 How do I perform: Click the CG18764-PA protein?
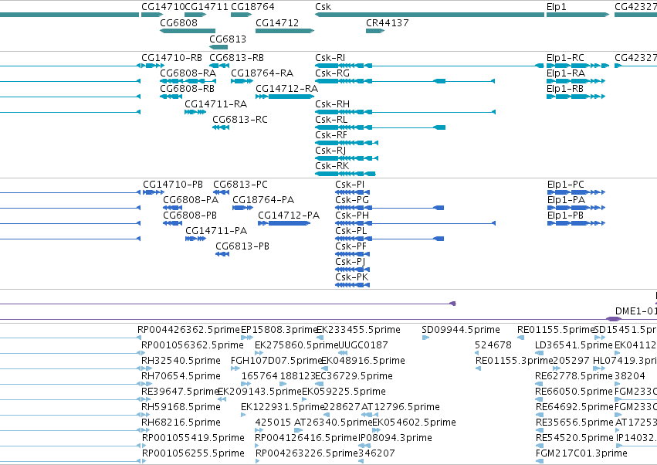tap(242, 208)
